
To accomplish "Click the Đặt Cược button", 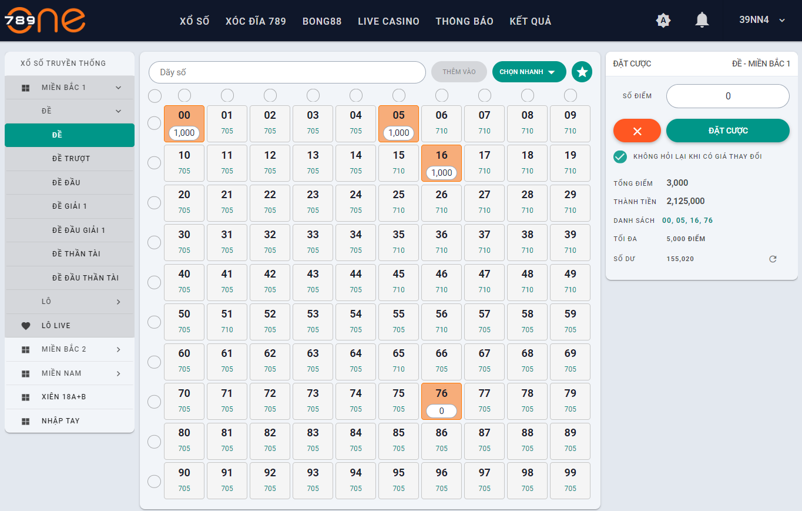I will [728, 131].
